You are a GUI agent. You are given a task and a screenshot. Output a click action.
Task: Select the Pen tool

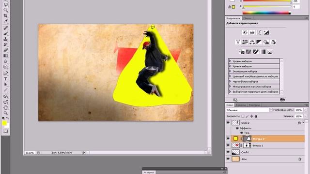pos(6,73)
